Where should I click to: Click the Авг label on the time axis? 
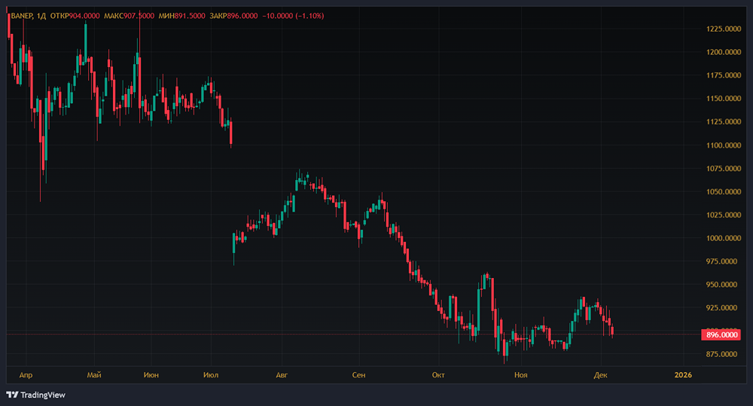pyautogui.click(x=282, y=374)
